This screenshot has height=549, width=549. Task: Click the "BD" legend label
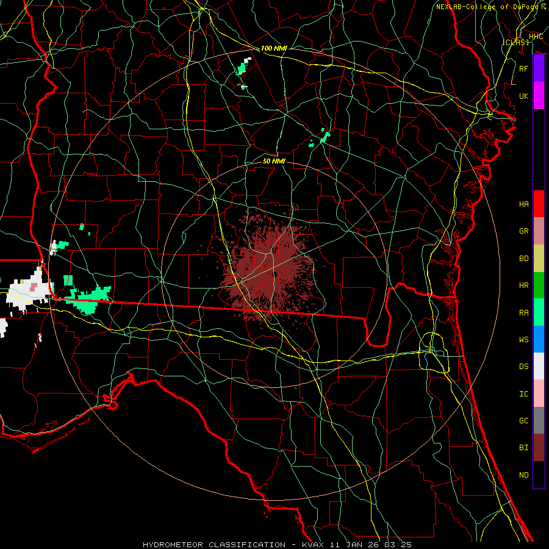523,258
